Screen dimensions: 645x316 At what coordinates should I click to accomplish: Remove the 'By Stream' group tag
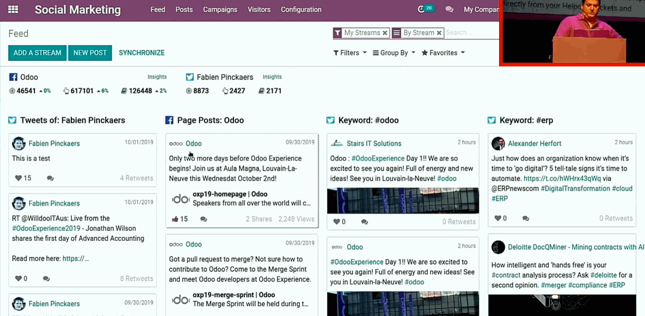[x=438, y=33]
